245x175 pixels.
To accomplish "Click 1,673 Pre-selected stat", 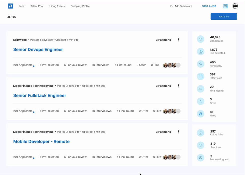I will 217,51.
